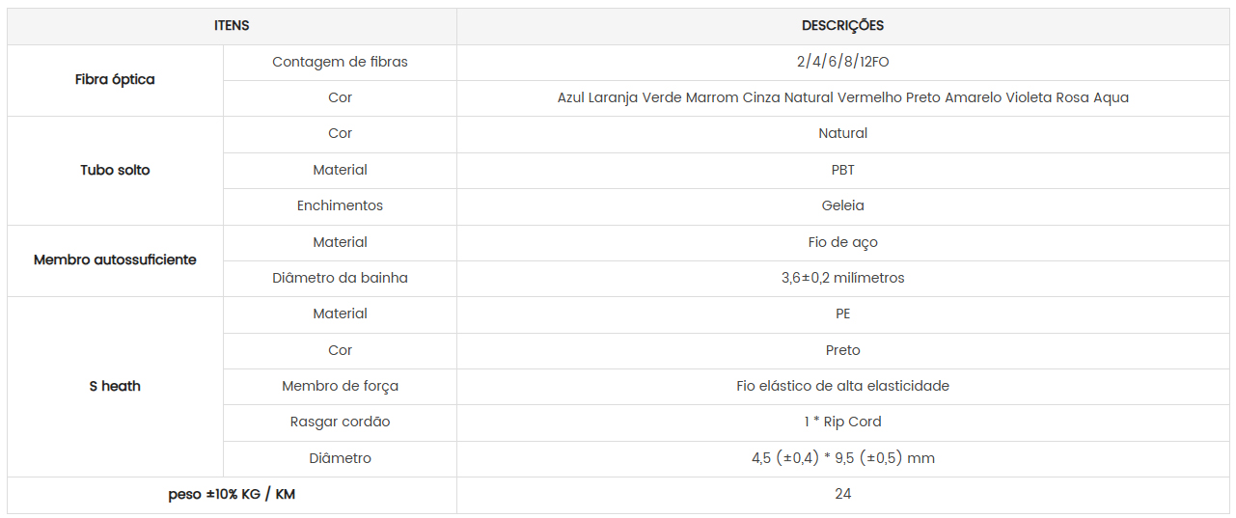This screenshot has height=518, width=1236.
Task: Select the 1 * Rip Cord value
Action: [842, 422]
